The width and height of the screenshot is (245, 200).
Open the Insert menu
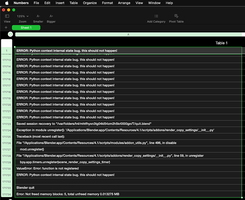pyautogui.click(x=60, y=3)
